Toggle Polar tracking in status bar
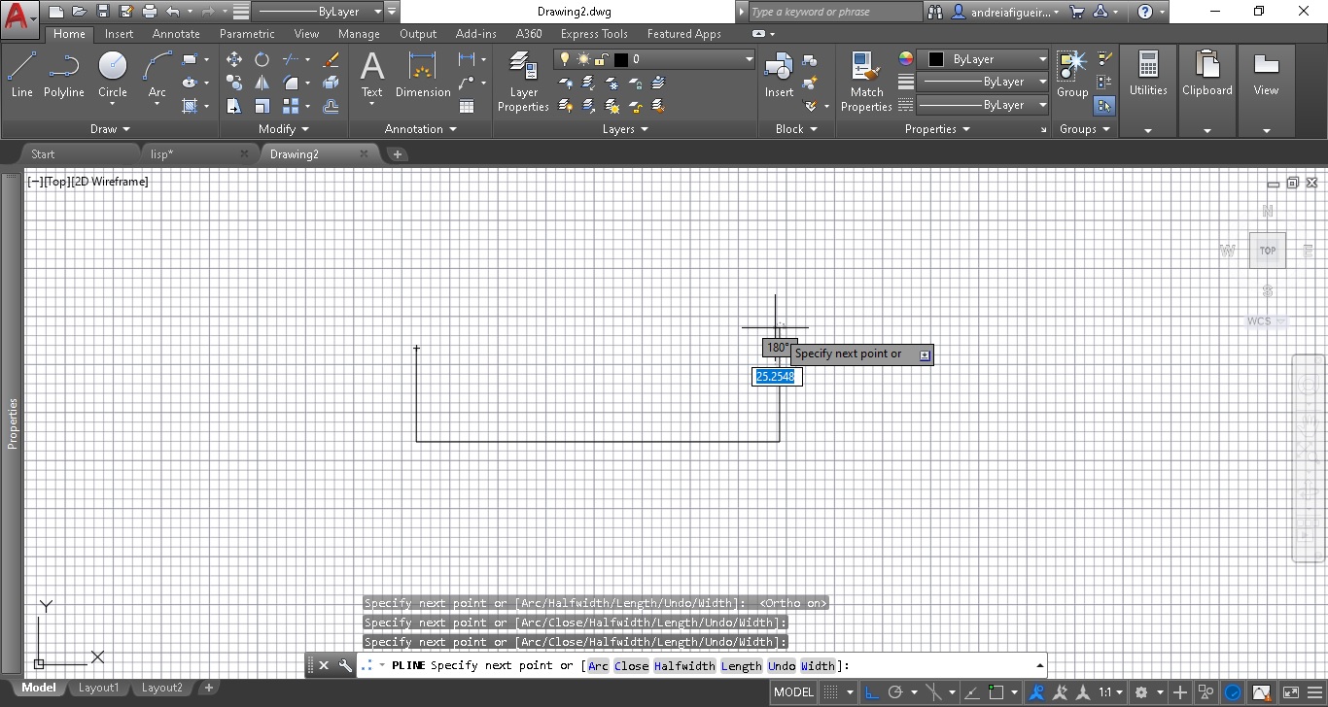Viewport: 1328px width, 707px height. (895, 692)
